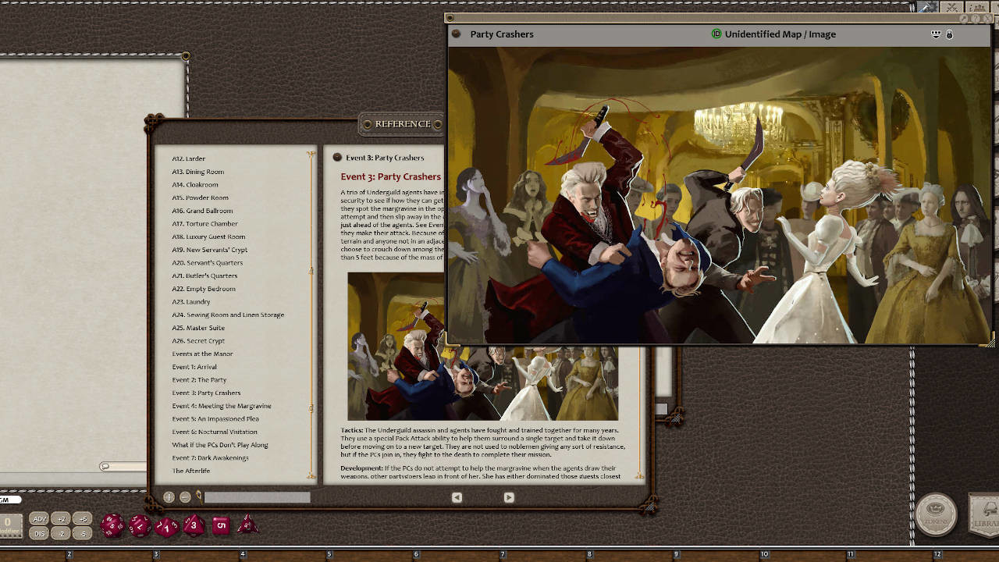Select the d6 die in the dice tray
Viewport: 999px width, 562px height.
click(220, 526)
